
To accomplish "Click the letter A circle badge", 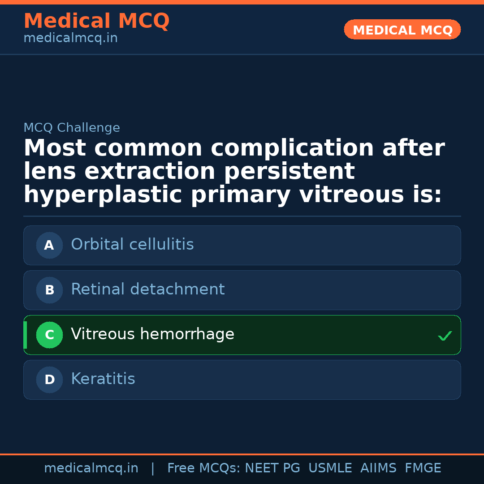I will pos(49,245).
